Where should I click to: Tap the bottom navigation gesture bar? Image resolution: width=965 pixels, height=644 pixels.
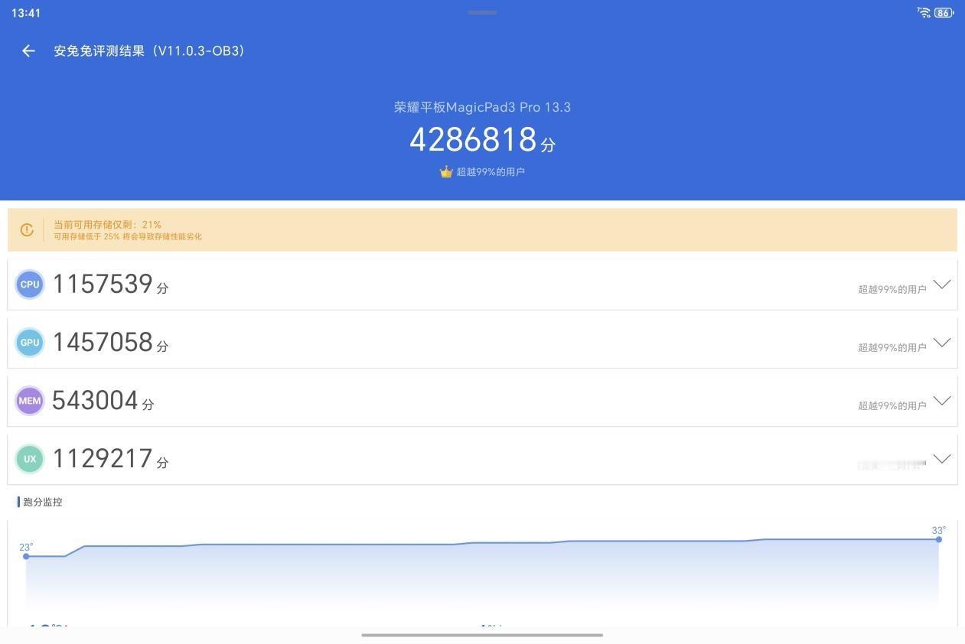482,635
